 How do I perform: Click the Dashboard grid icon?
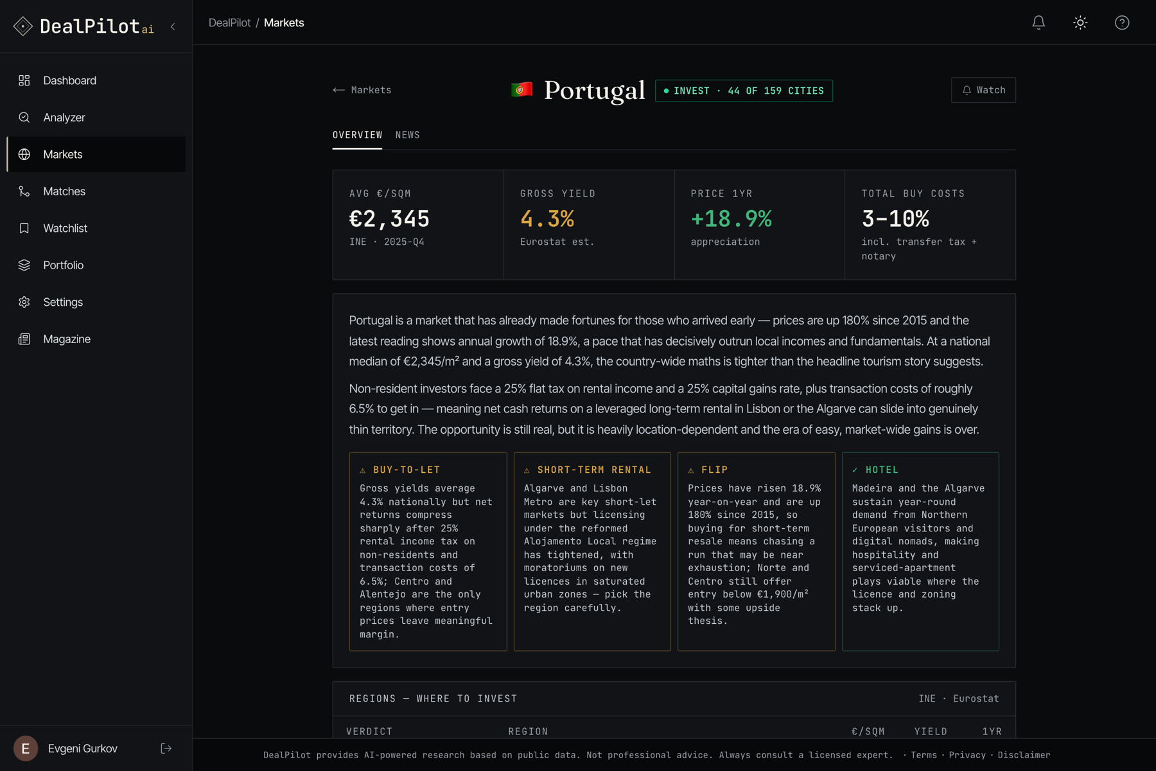coord(24,80)
